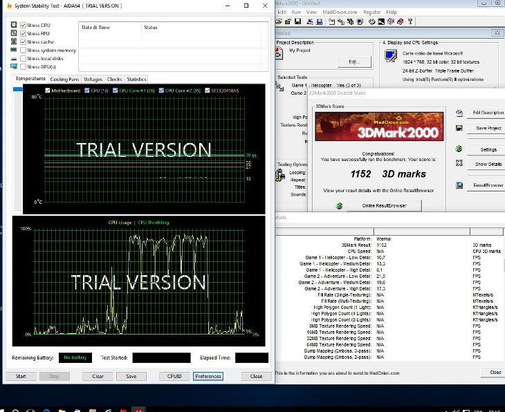Click Start in the System Stability Test
The image size is (505, 412).
[21, 376]
